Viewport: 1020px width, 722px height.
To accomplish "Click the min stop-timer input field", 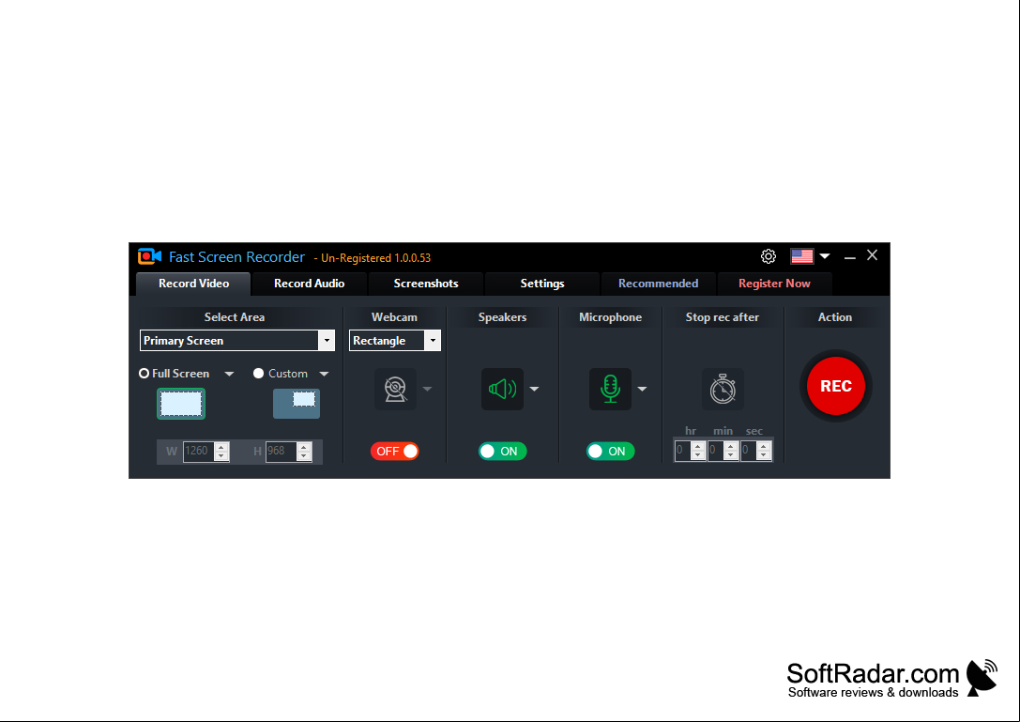I will click(715, 451).
